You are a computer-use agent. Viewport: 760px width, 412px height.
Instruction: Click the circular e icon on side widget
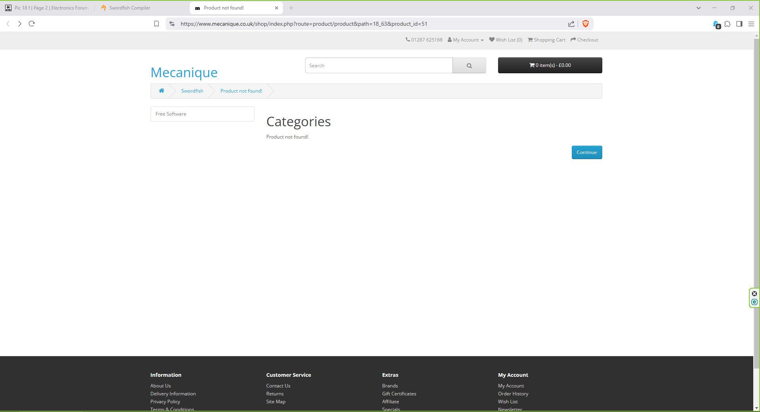[754, 302]
